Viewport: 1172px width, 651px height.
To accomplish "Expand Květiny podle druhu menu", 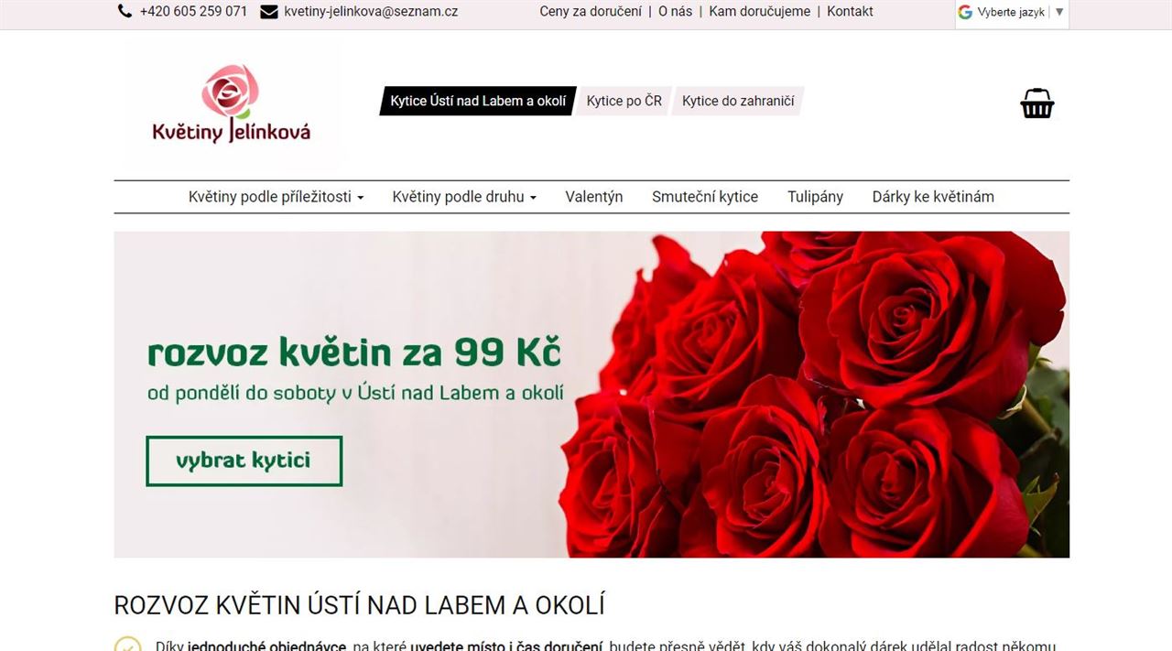I will coord(464,197).
